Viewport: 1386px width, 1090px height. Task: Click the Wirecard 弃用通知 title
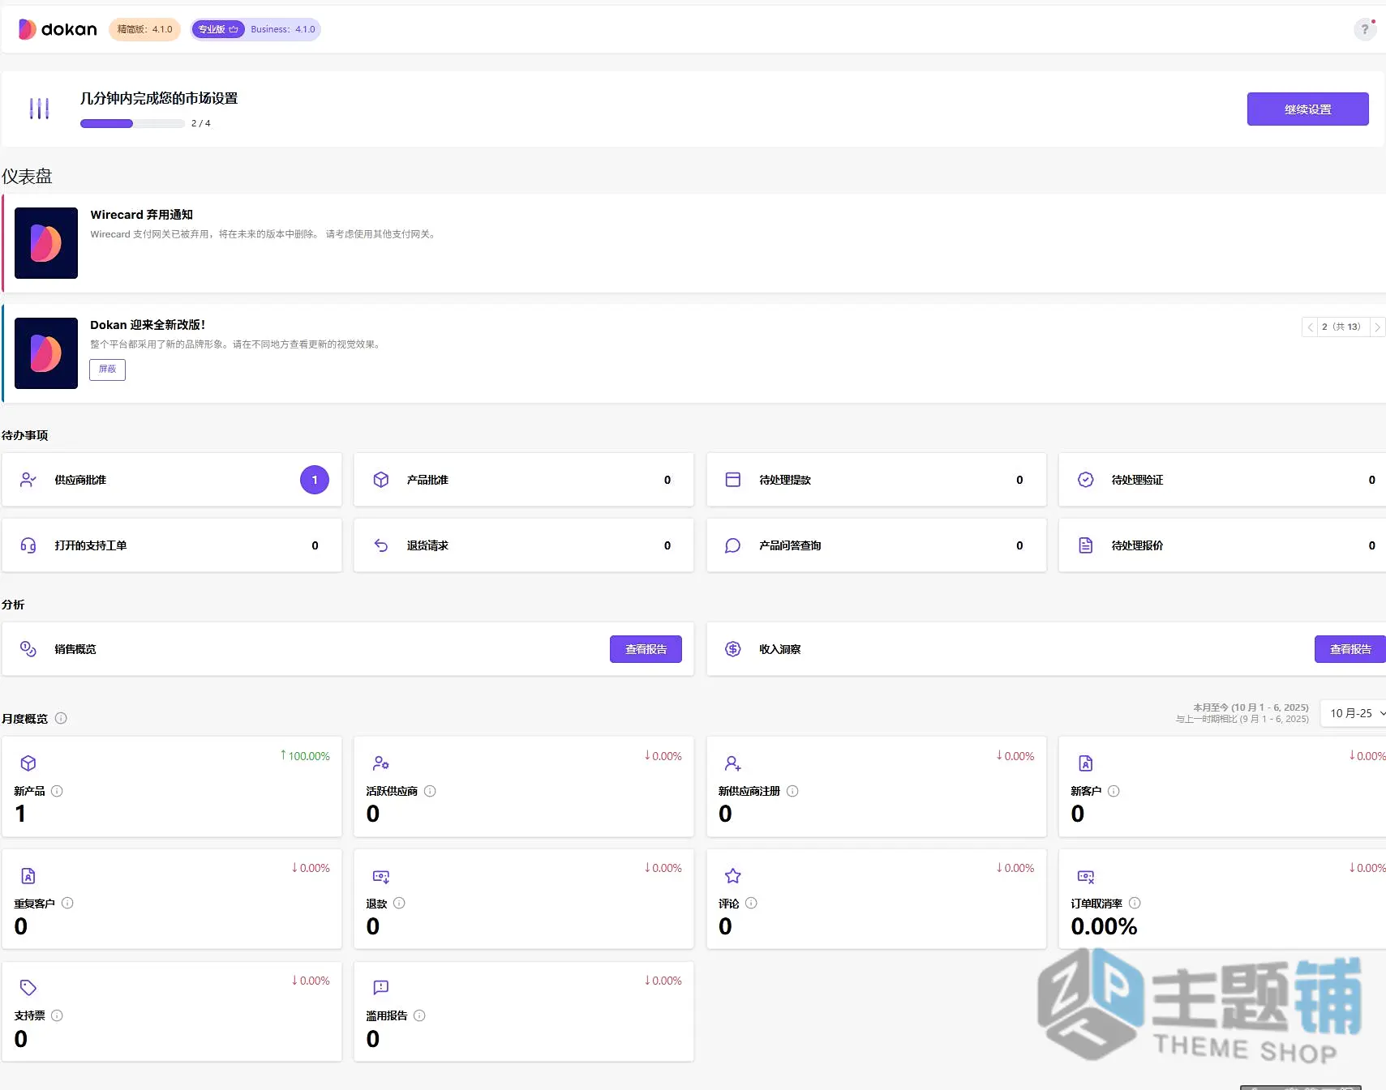click(x=141, y=215)
